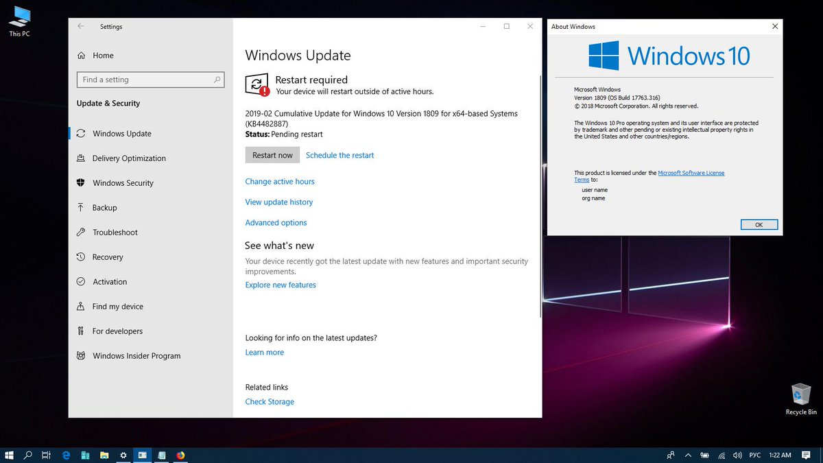
Task: Click the Update & Security heading
Action: pos(108,104)
